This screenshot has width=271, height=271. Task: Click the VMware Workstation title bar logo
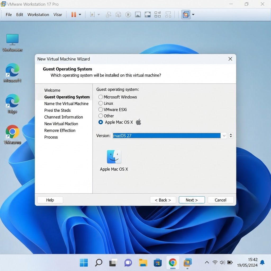point(3,4)
